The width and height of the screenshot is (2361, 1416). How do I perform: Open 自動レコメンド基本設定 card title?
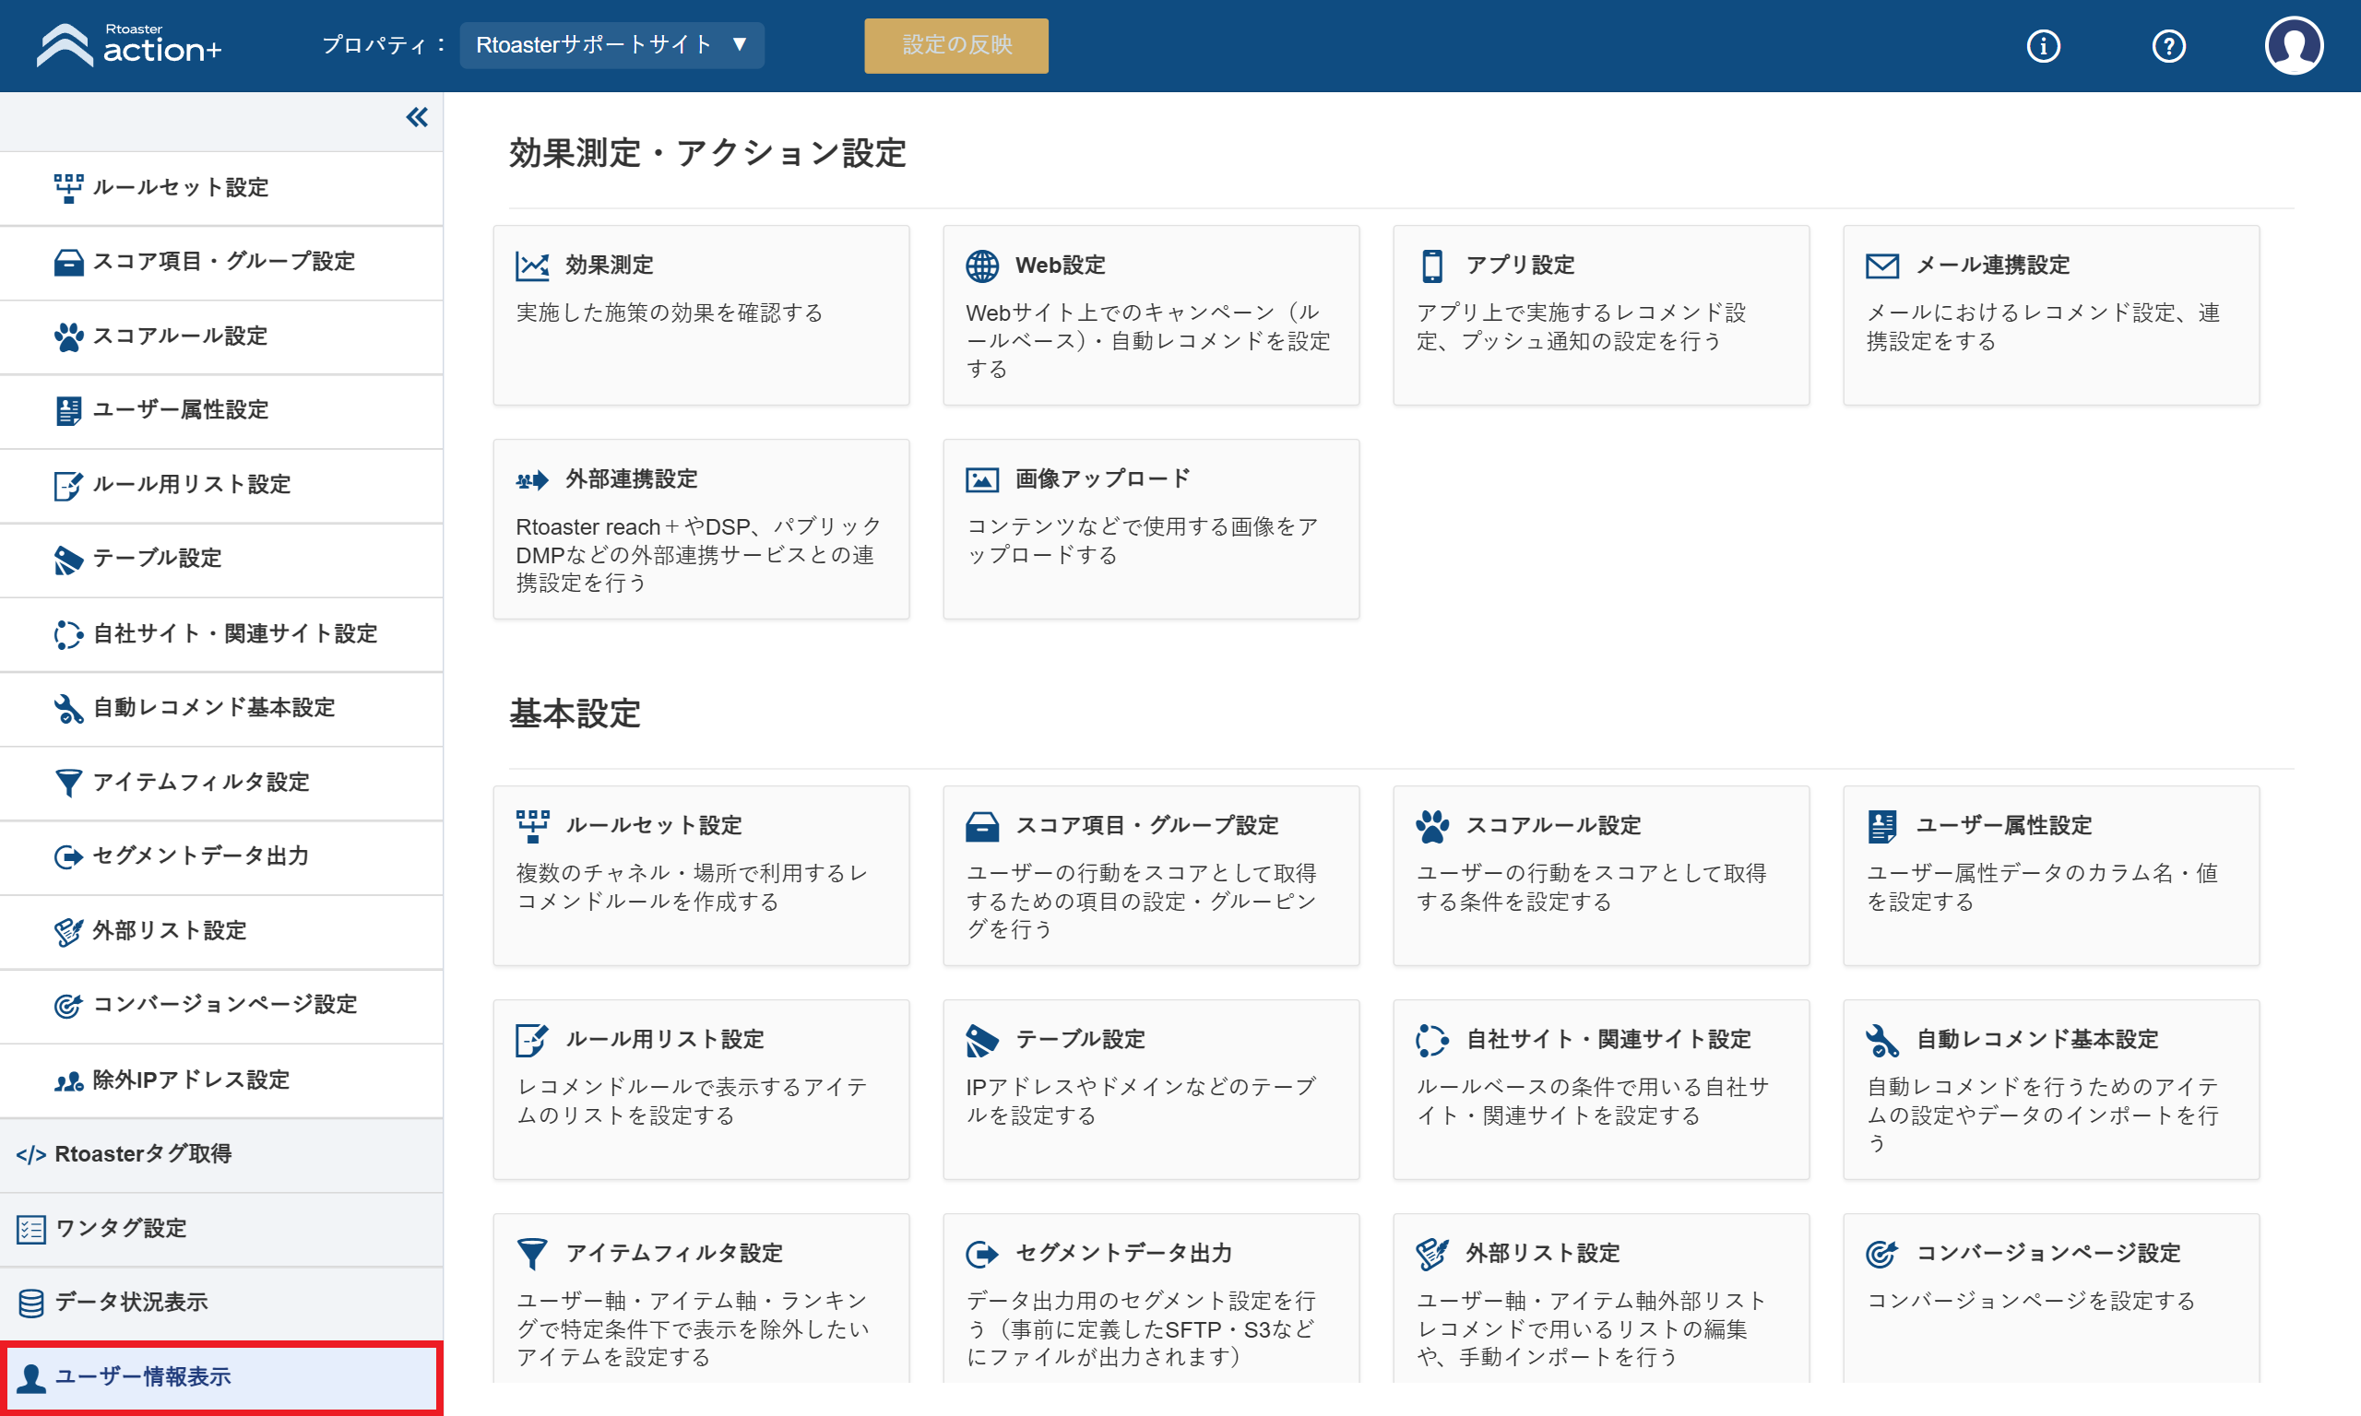coord(2037,1040)
